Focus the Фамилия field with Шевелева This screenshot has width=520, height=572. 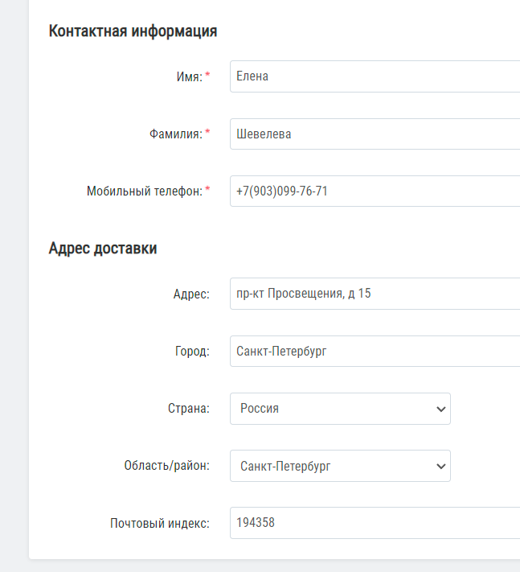(375, 134)
